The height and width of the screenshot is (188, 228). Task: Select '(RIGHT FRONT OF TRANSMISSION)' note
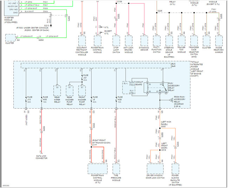point(101,142)
